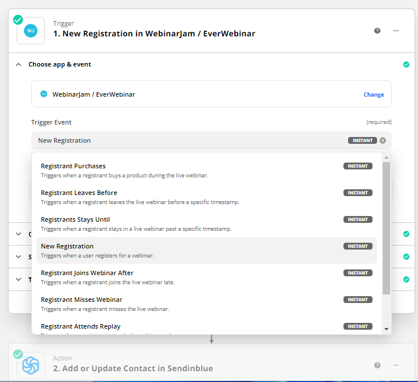Open the Trigger Event dropdown field
The image size is (418, 382).
tap(212, 140)
